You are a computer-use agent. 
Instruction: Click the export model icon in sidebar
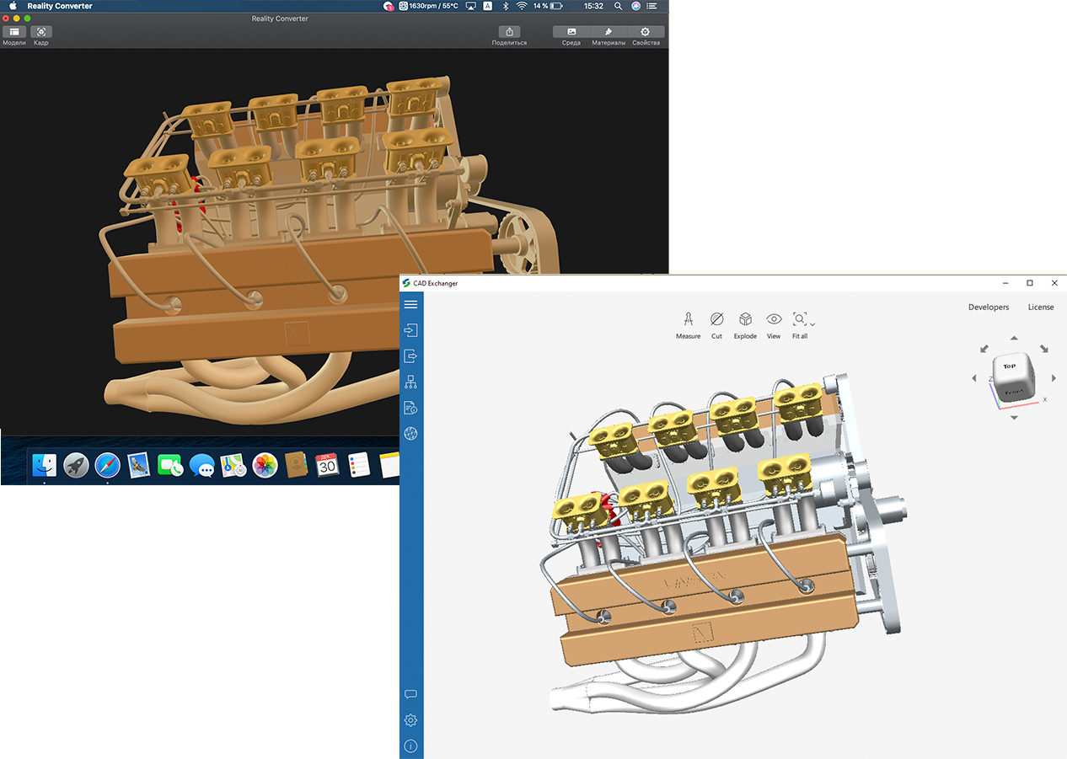[x=410, y=355]
